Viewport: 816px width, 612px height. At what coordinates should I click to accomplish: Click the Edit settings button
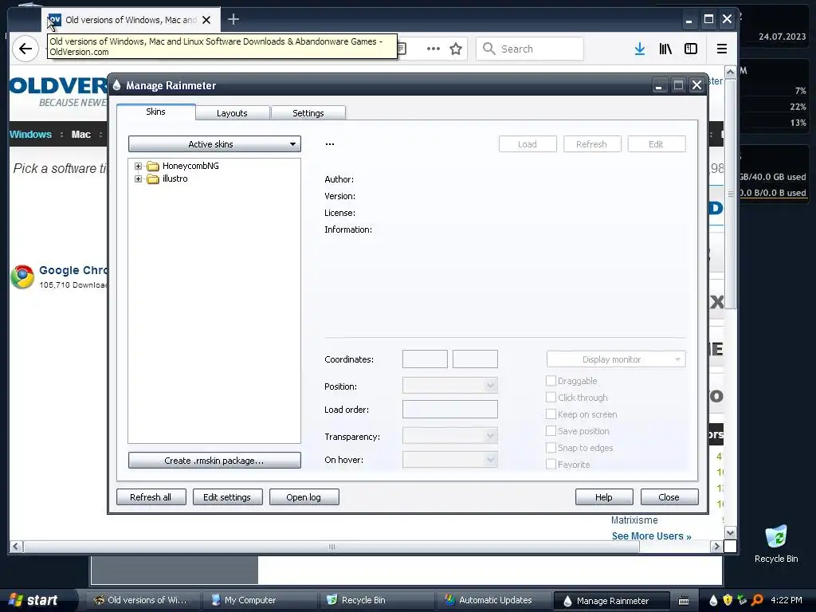[x=227, y=497]
